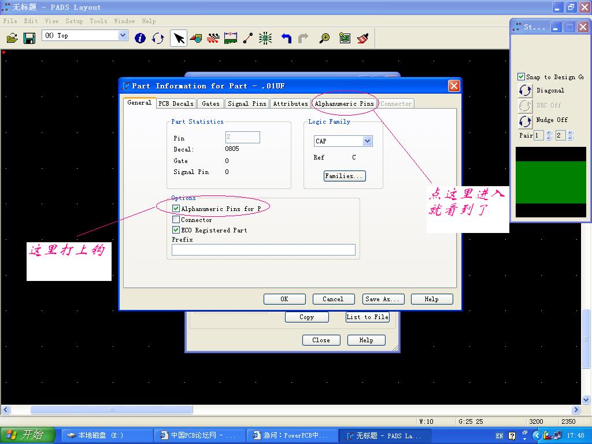Viewport: 592px width, 444px height.
Task: Click the Prefix input field
Action: pyautogui.click(x=264, y=250)
